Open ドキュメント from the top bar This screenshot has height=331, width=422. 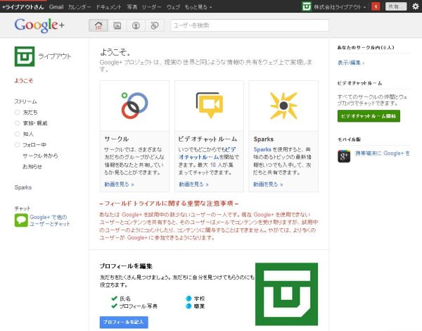click(109, 7)
